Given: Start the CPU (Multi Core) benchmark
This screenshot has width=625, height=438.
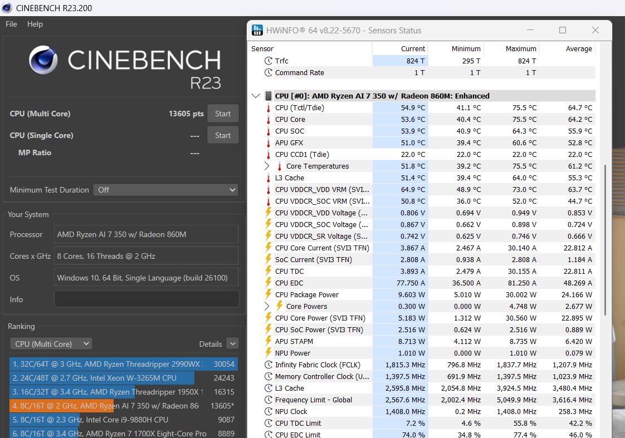Looking at the screenshot, I should point(223,114).
